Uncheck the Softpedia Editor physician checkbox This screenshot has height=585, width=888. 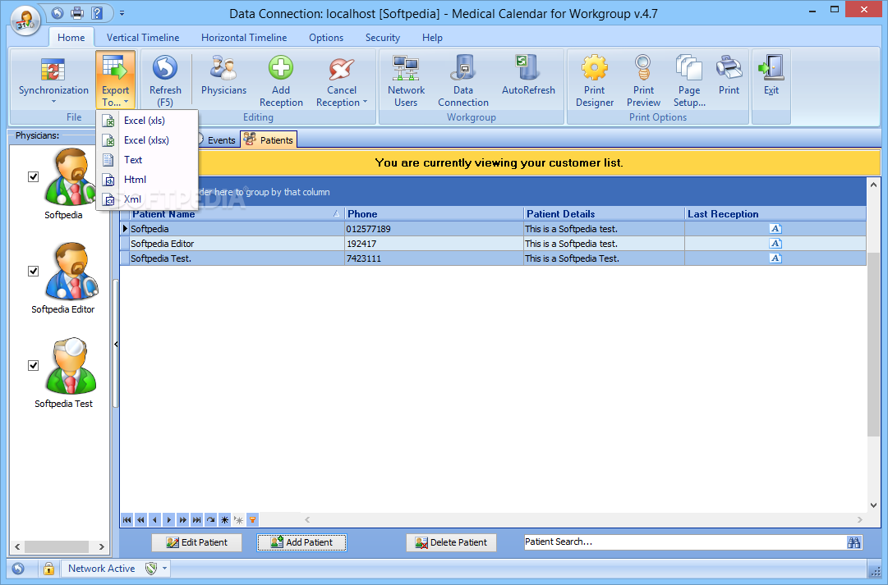(34, 271)
